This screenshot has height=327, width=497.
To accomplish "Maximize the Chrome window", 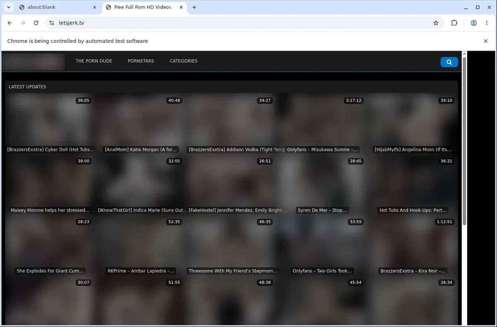I will 478,7.
